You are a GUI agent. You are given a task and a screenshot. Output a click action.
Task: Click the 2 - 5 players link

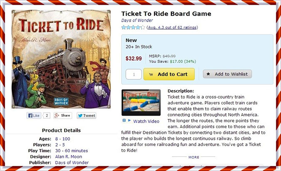[60, 144]
